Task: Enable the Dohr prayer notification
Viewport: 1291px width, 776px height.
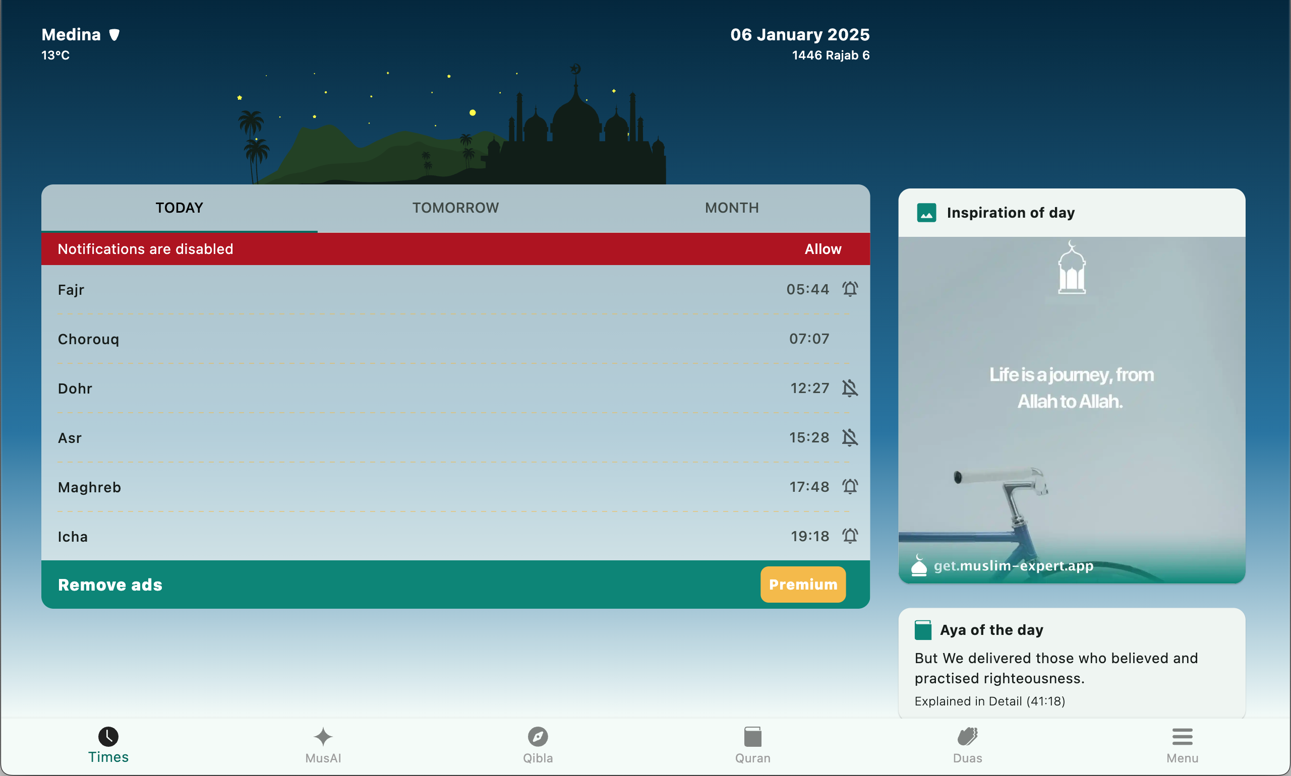Action: coord(849,388)
